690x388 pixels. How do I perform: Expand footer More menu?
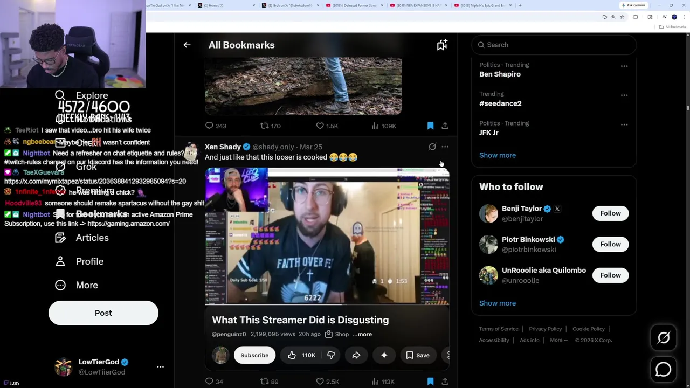click(559, 340)
